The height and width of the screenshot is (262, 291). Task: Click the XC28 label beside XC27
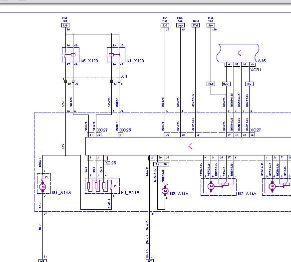125,130
